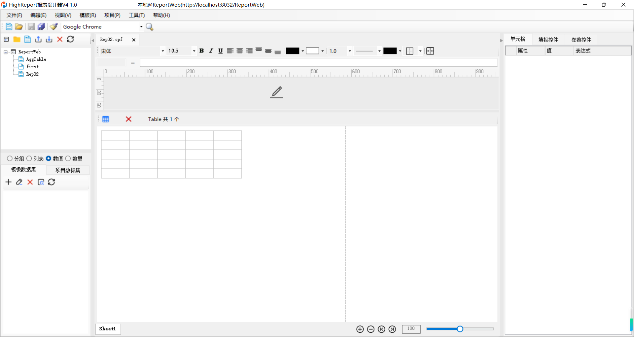Delete dataset with red X icon
634x337 pixels.
tap(30, 182)
